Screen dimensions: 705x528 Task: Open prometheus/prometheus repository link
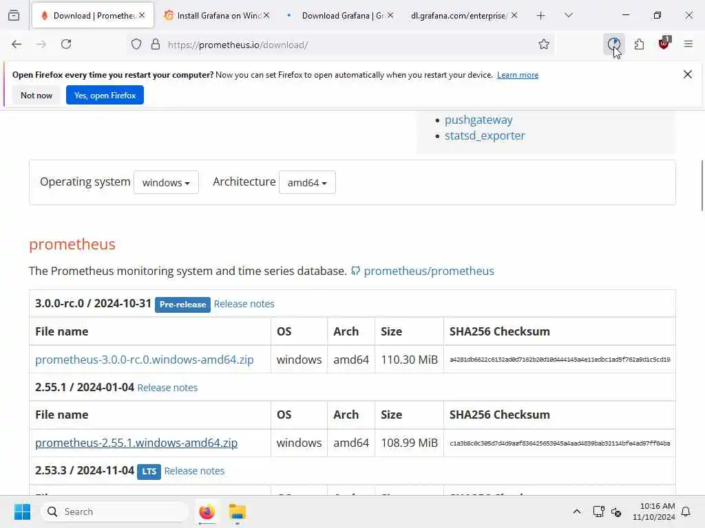click(x=429, y=271)
